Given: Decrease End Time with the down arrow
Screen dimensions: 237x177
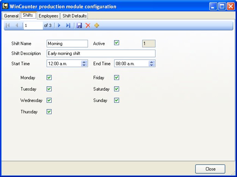Looking at the screenshot, I should [152, 65].
